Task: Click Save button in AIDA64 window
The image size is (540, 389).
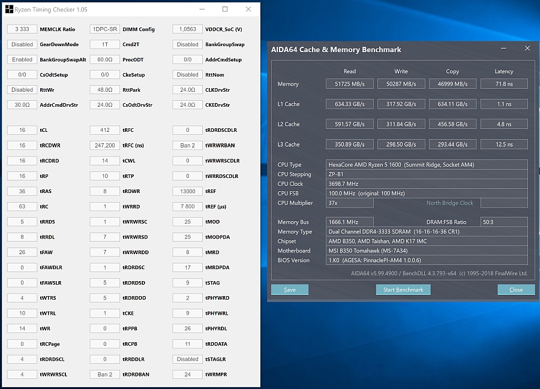Action: point(290,290)
